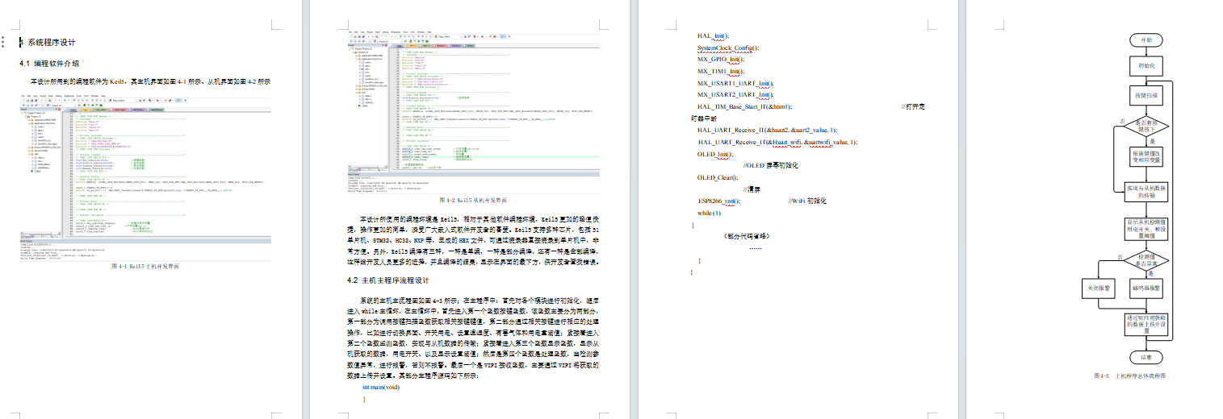
Task: Click the caption '图 4-1 Keil5 主机开发界面'
Action: pos(146,266)
